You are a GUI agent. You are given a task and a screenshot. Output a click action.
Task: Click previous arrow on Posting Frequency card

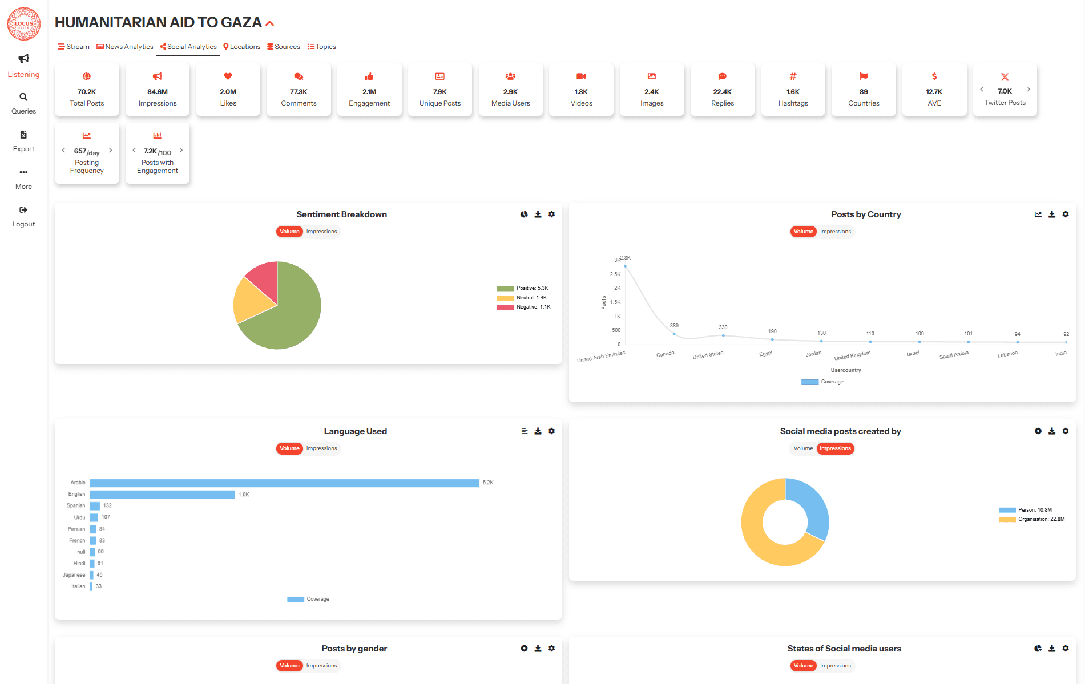coord(63,151)
